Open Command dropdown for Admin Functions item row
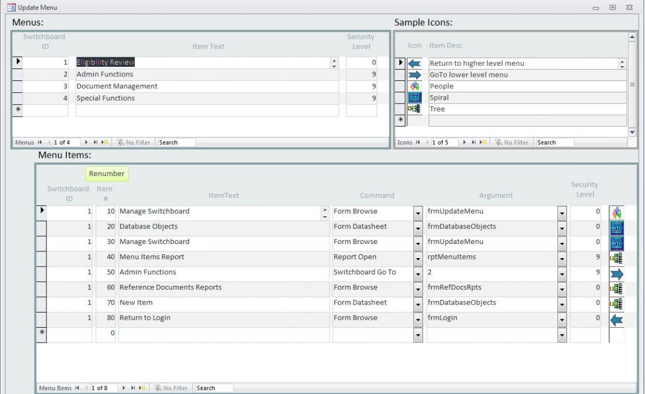The width and height of the screenshot is (645, 394). tap(418, 275)
